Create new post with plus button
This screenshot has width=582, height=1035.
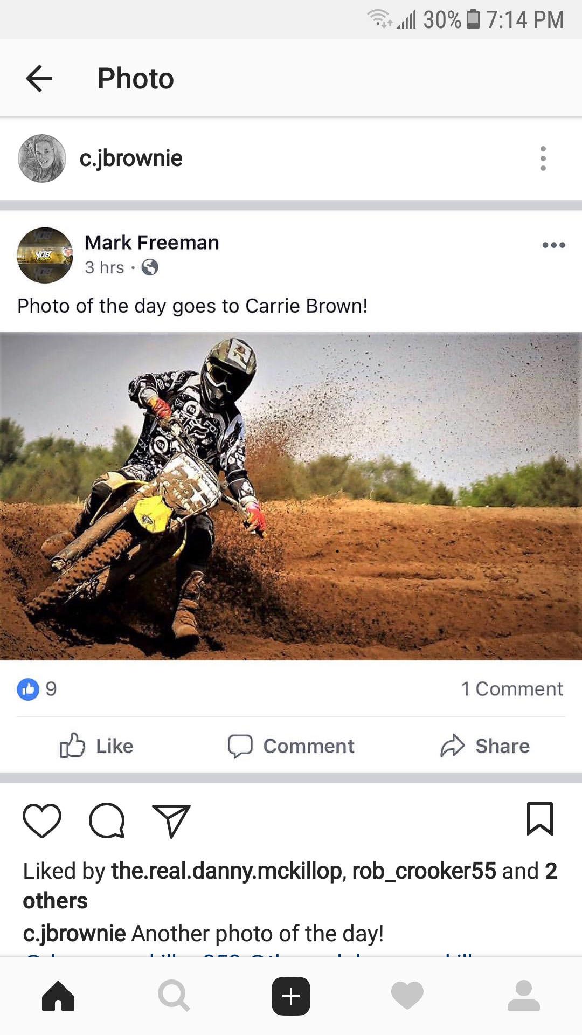[x=291, y=996]
